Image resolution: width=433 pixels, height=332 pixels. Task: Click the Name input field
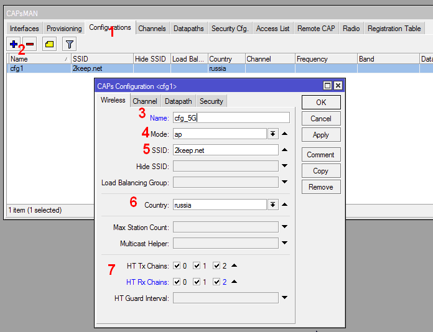pos(231,118)
